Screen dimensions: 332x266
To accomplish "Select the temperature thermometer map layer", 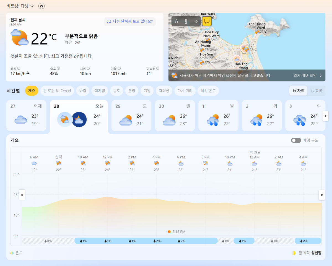I will click(x=186, y=21).
